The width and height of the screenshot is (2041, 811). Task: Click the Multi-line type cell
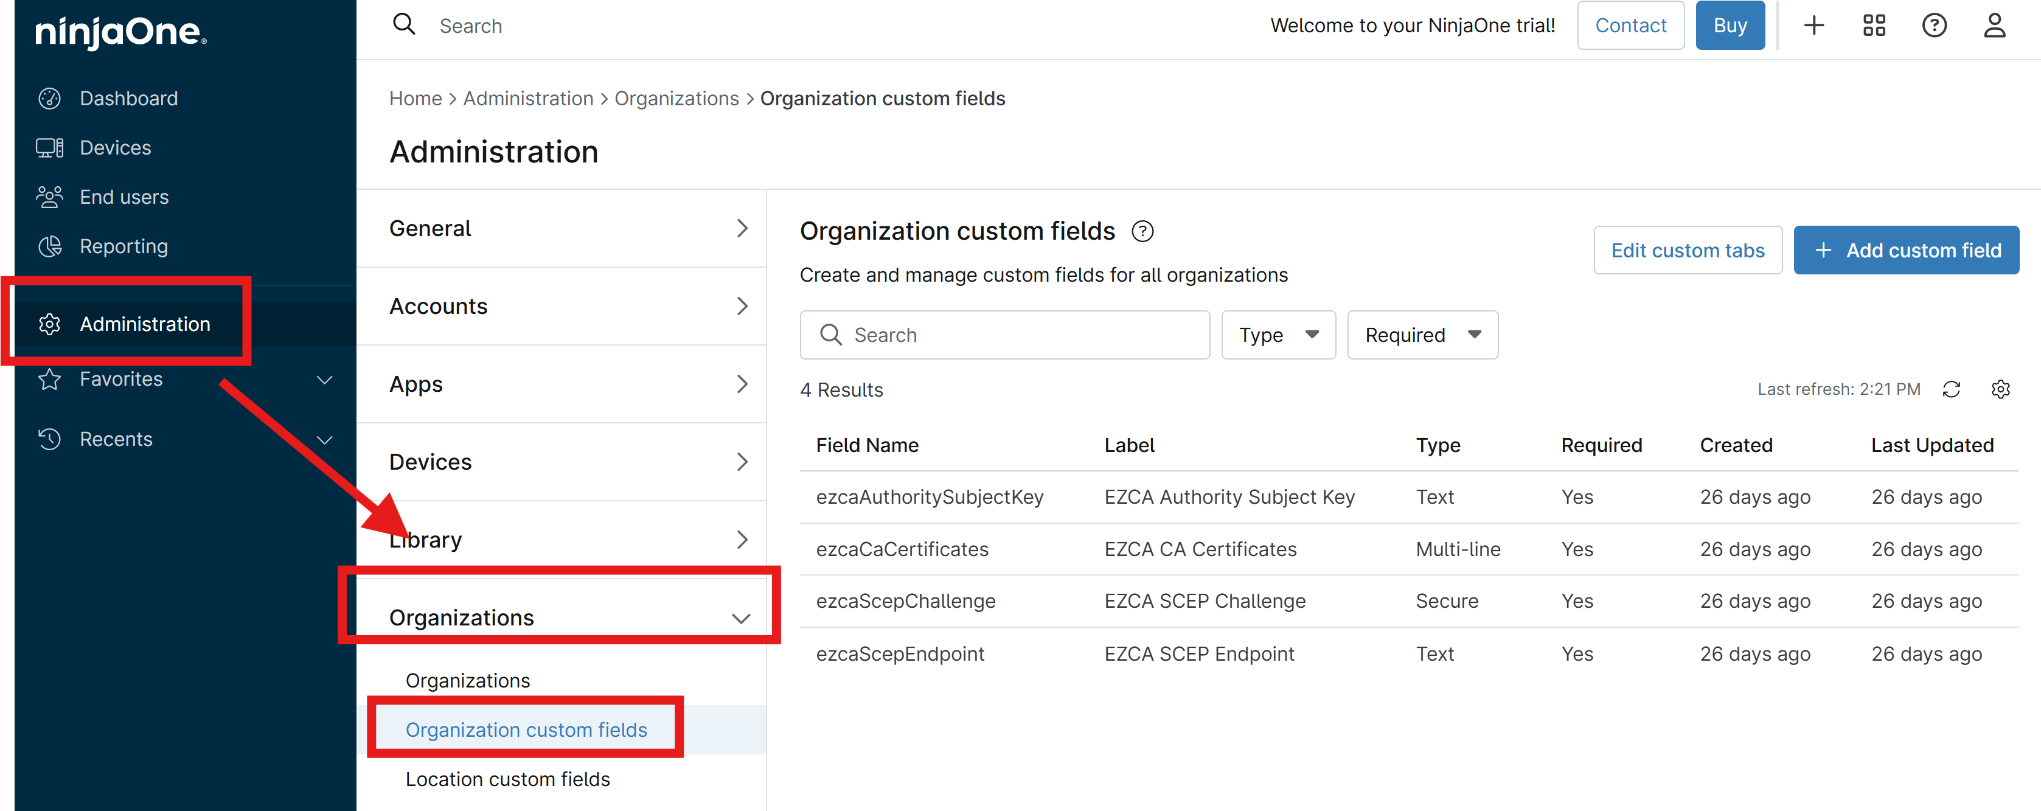point(1458,549)
